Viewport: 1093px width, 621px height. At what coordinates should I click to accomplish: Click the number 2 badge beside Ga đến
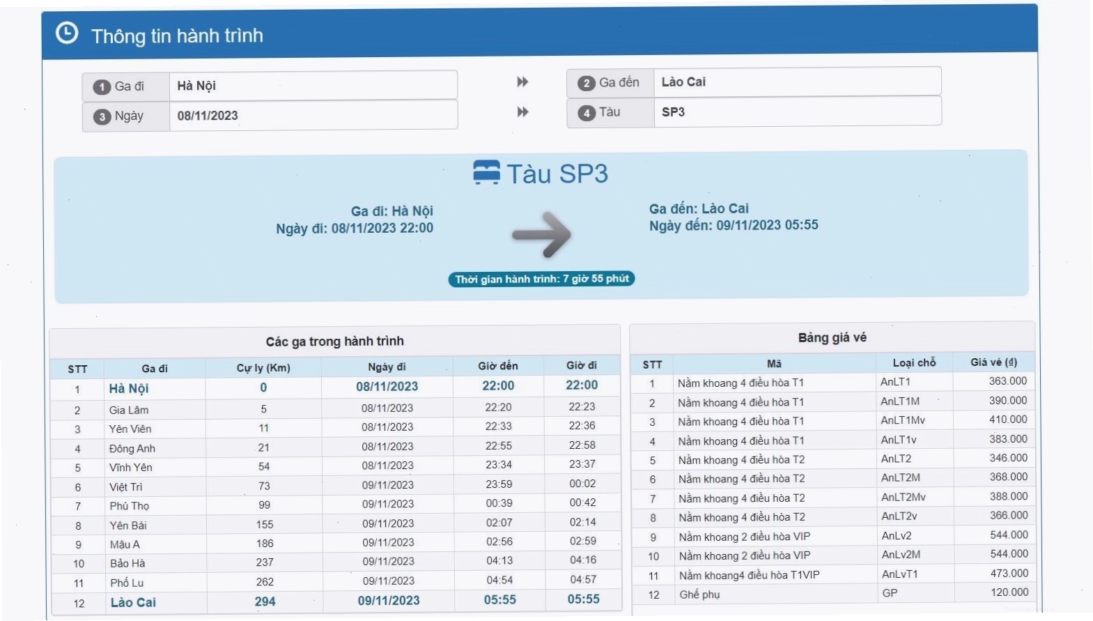(587, 84)
